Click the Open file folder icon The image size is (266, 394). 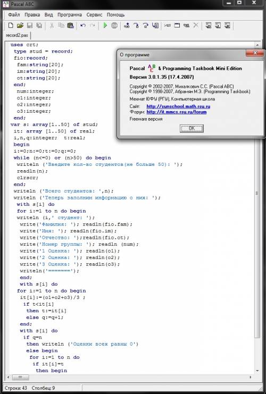point(20,26)
